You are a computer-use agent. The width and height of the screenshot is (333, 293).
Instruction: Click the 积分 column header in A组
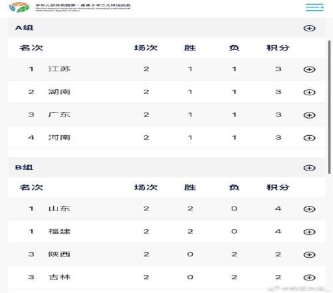click(278, 48)
